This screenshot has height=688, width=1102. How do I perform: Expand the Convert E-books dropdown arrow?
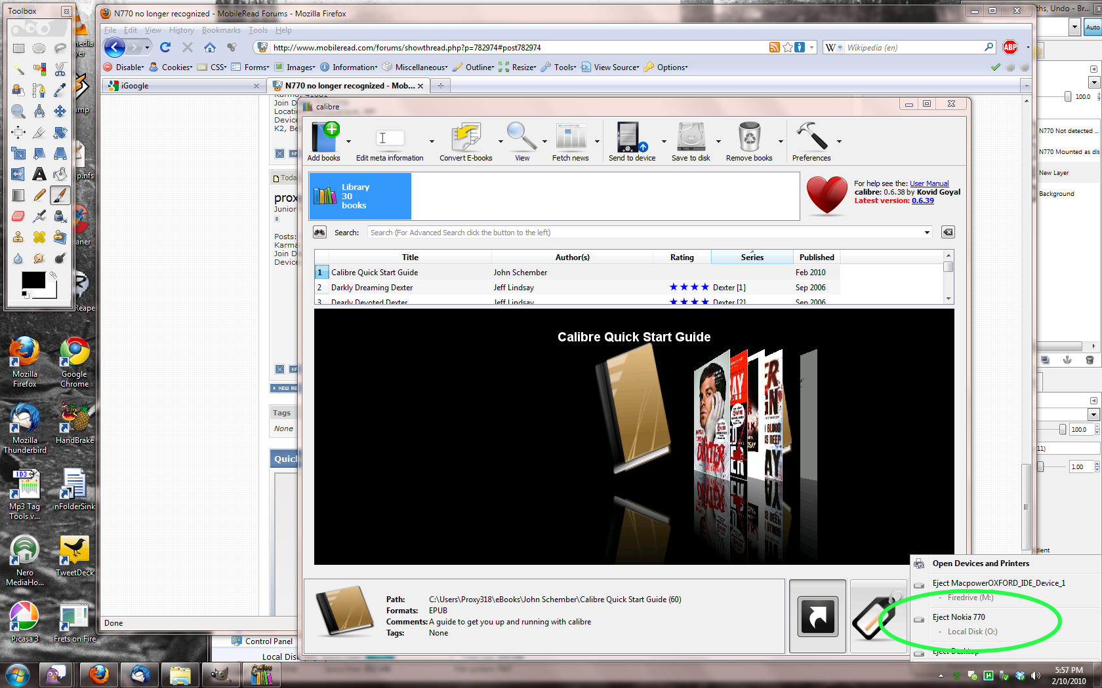click(x=500, y=142)
